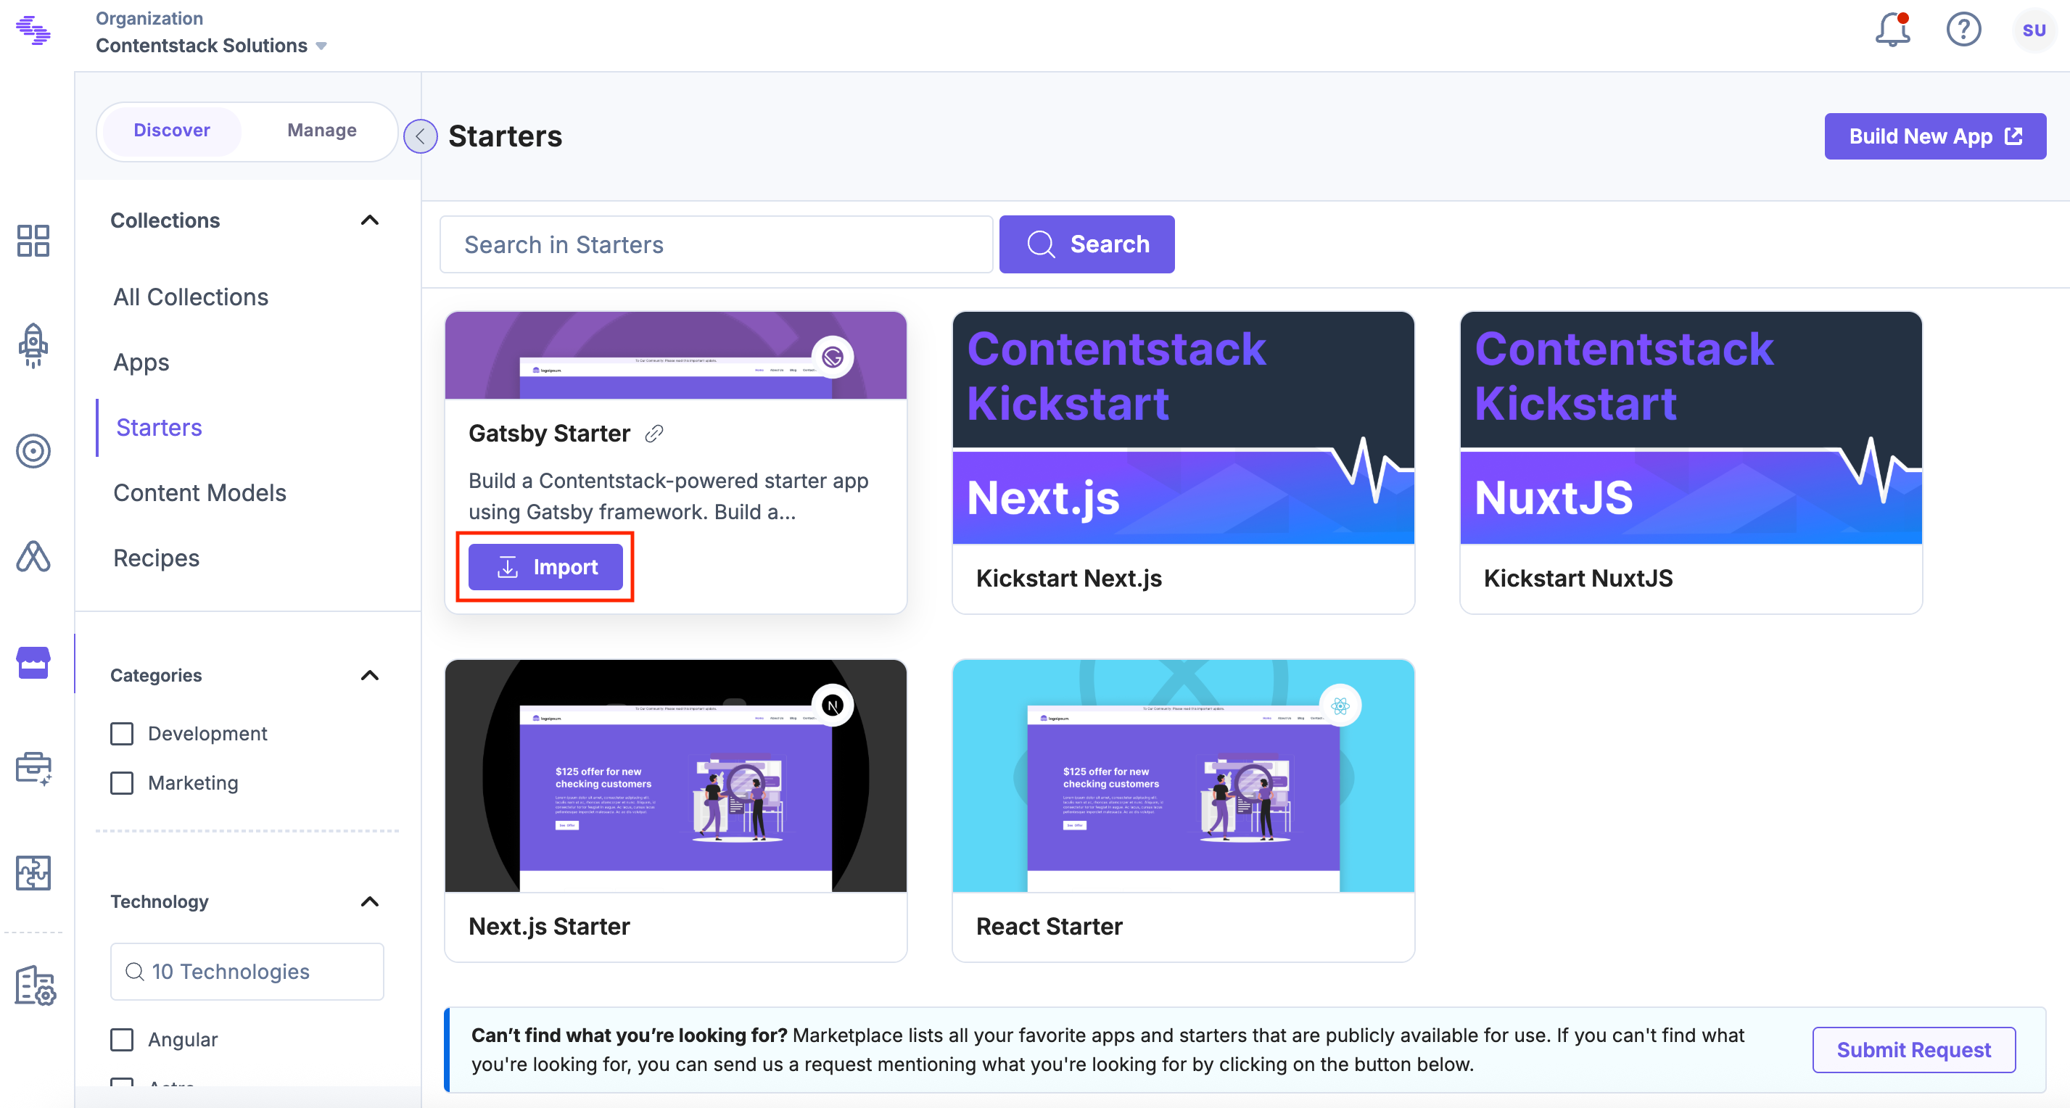Click the Submit Request button
Screen dimensions: 2070x1108
pos(1913,1049)
